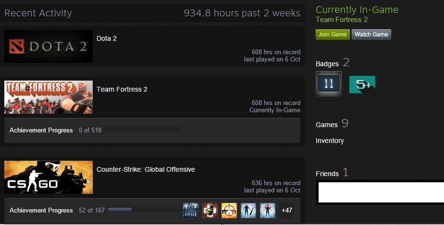
Task: Click the Watch Game button
Action: point(371,35)
